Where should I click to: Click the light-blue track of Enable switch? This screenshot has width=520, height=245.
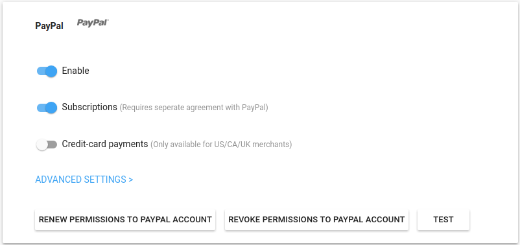(x=40, y=71)
